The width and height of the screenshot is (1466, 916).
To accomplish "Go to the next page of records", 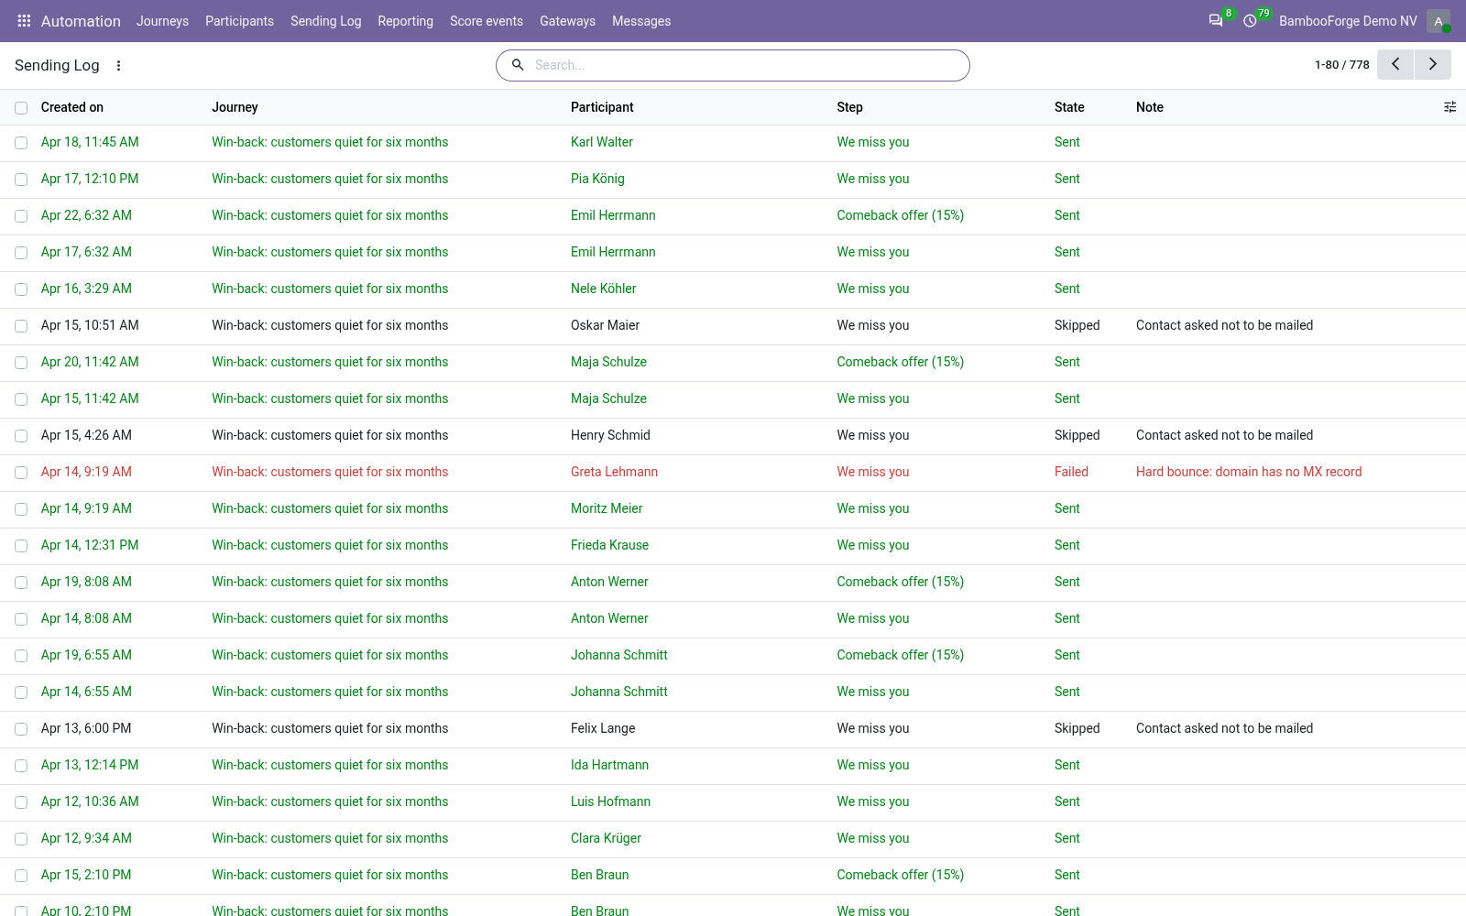I will 1433,64.
